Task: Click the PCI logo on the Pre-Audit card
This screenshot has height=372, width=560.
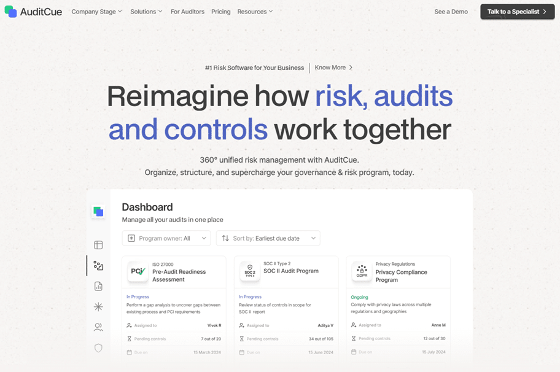Action: pyautogui.click(x=138, y=271)
